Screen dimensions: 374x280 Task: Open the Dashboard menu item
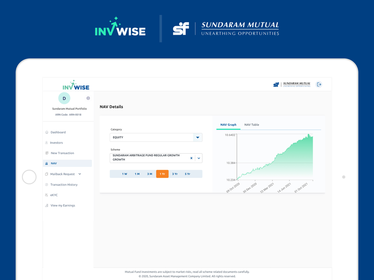(58, 133)
